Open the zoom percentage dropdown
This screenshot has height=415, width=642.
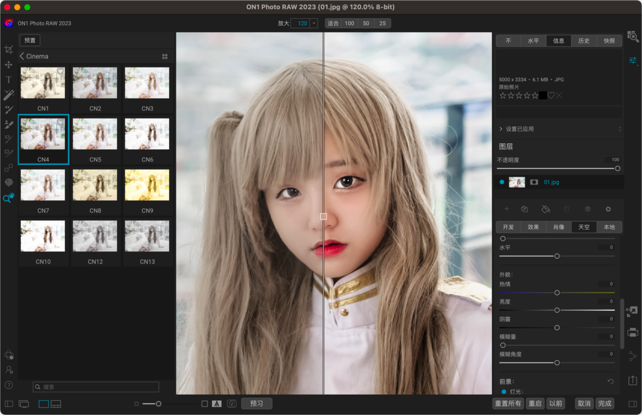tap(314, 23)
